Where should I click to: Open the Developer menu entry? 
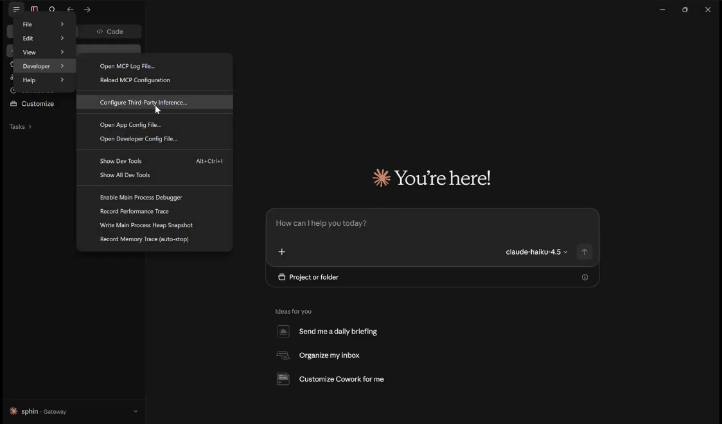pyautogui.click(x=44, y=66)
